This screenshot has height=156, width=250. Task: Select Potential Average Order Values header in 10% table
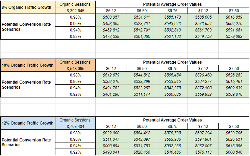[x=172, y=62]
